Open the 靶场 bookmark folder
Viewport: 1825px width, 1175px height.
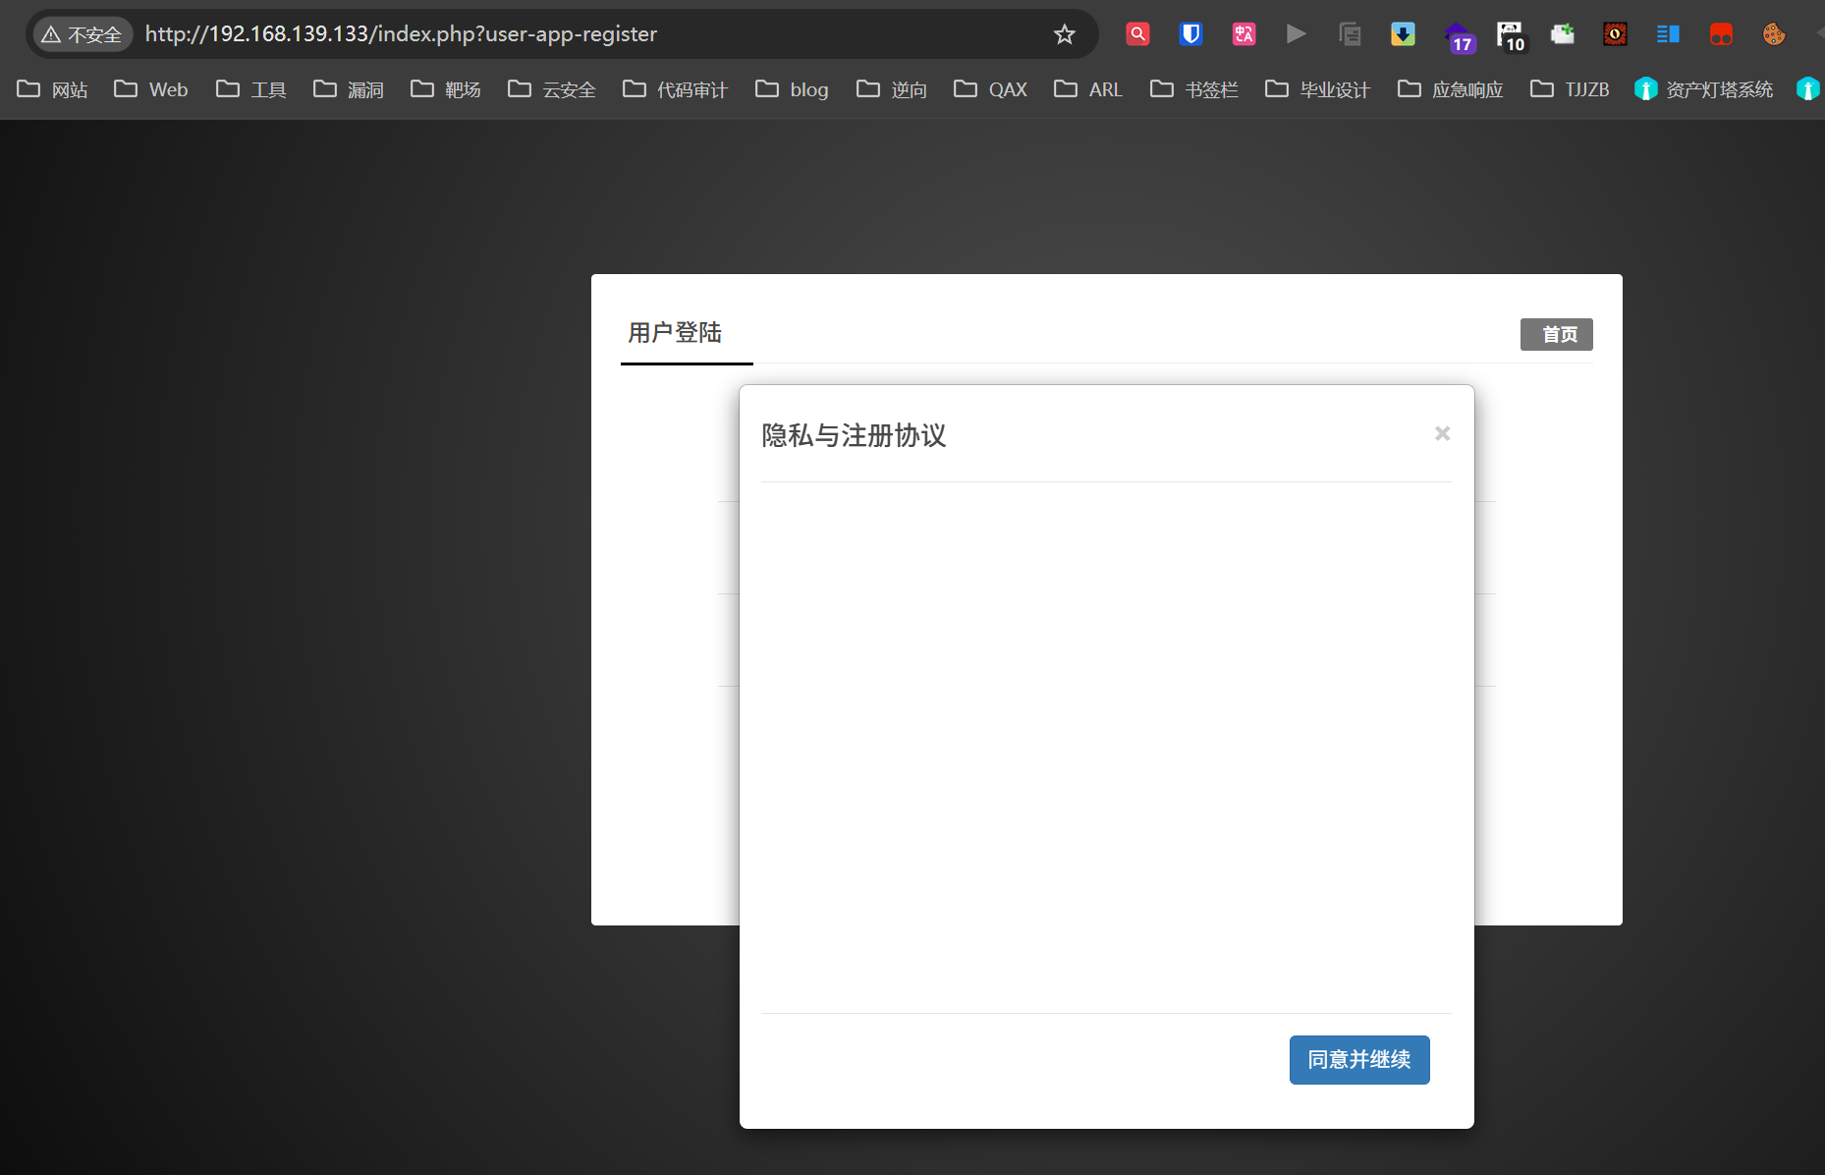446,89
